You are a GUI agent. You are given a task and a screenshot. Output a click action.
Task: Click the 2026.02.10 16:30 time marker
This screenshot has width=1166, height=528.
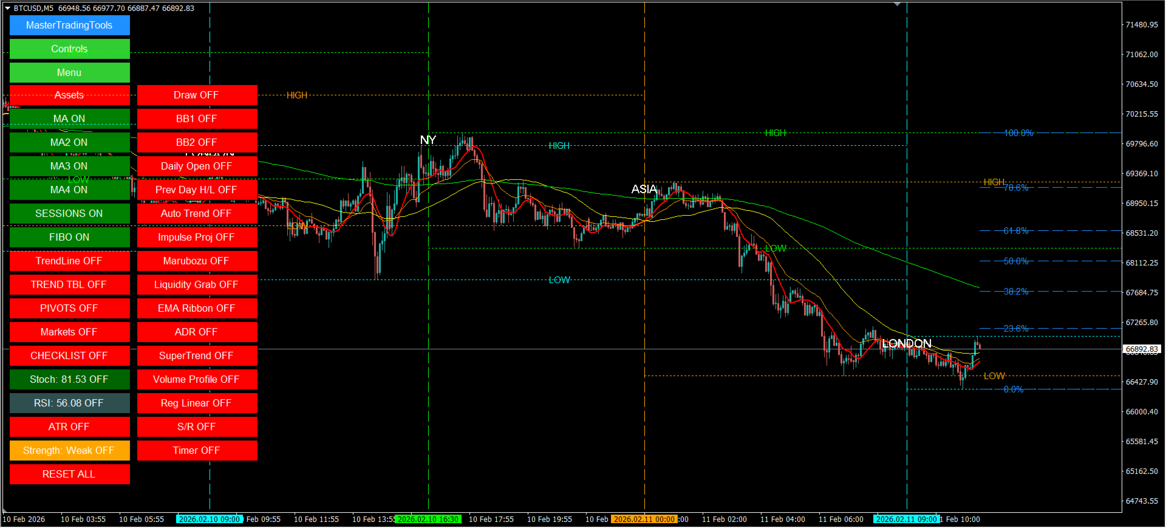428,519
